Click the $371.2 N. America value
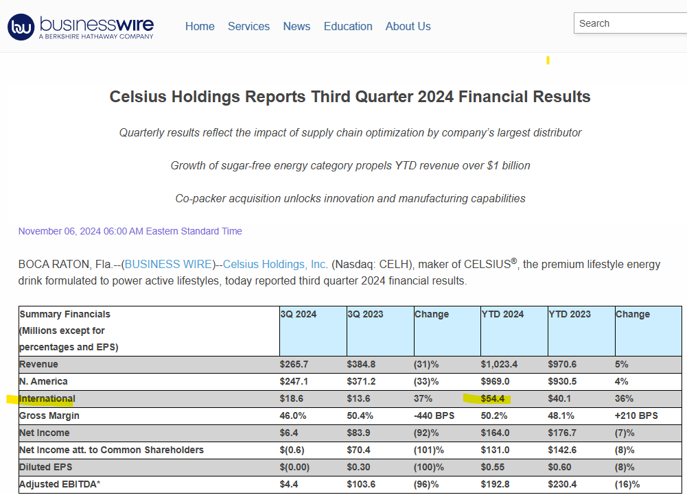Viewport: 687px width, 495px height. pos(361,381)
